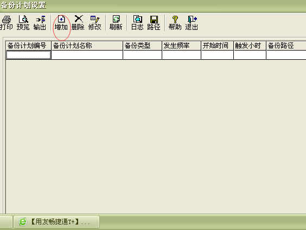Click the 输出 export icon
This screenshot has height=230, width=306.
coord(40,23)
